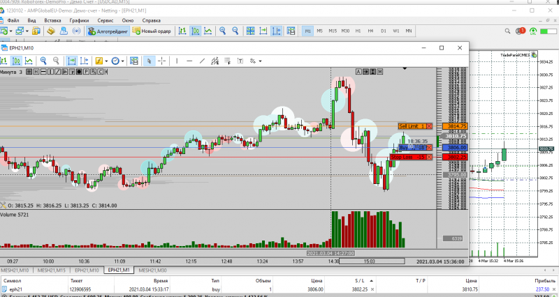The image size is (559, 297).
Task: Select eph21 position row symbol
Action: tap(15, 289)
